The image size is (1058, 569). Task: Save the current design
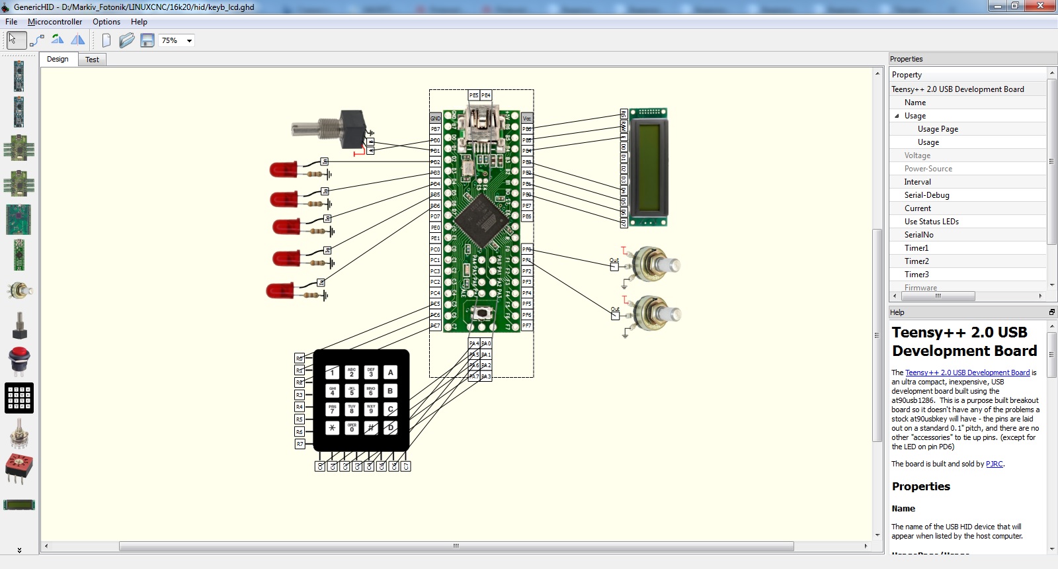point(147,40)
